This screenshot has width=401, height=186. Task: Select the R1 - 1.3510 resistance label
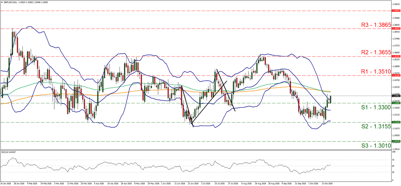376,72
